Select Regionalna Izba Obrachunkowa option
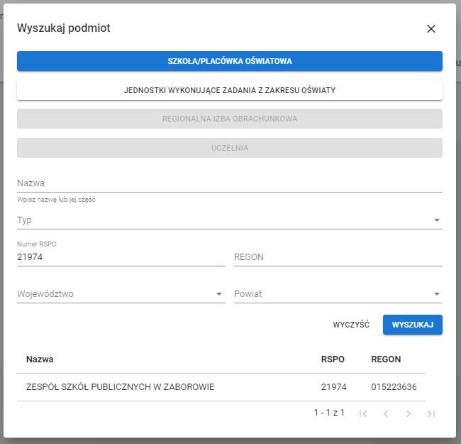Viewport: 461px width, 444px height. pos(230,119)
